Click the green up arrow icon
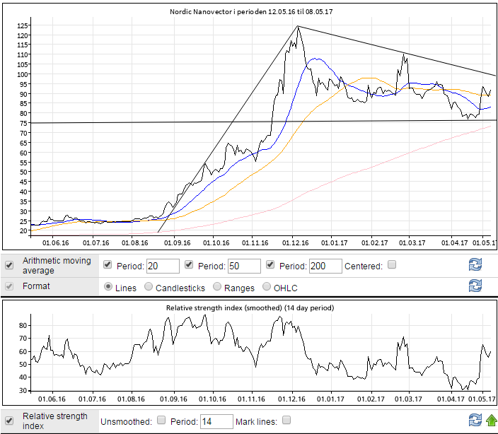 click(492, 421)
